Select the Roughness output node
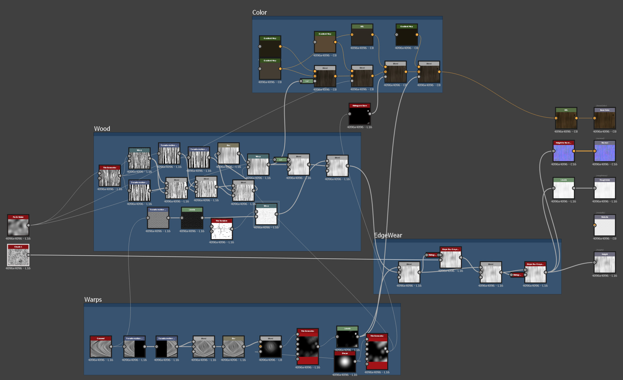Screen dimensions: 623x380 (x=605, y=188)
